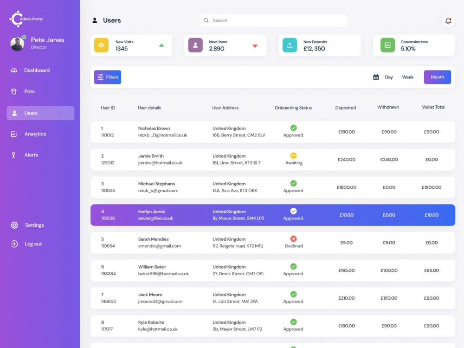The height and width of the screenshot is (348, 464).
Task: Click the New Deposits upload icon
Action: [x=290, y=45]
